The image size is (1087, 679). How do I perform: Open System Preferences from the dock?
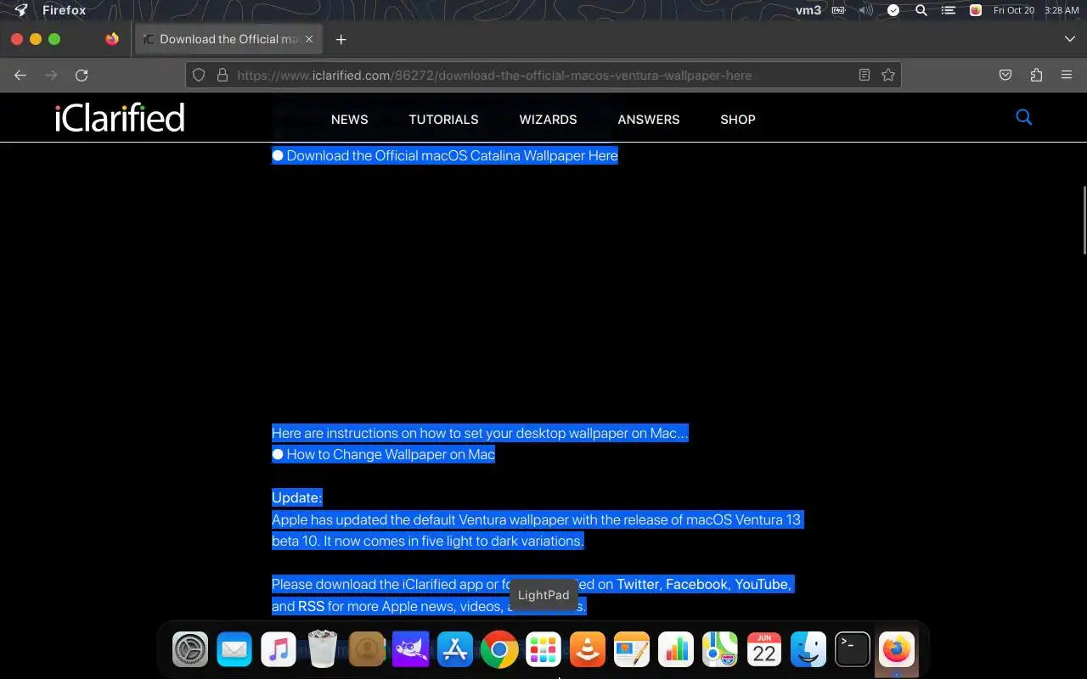(x=190, y=650)
